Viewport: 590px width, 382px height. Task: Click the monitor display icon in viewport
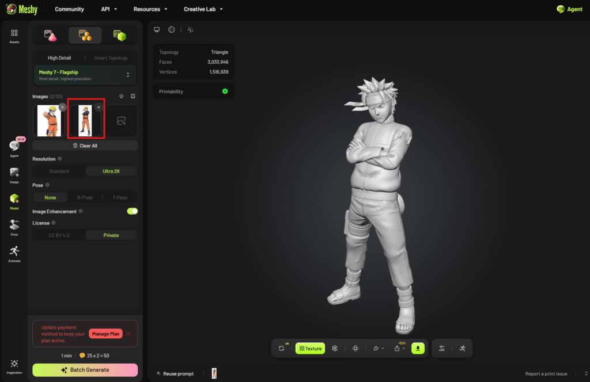click(157, 30)
